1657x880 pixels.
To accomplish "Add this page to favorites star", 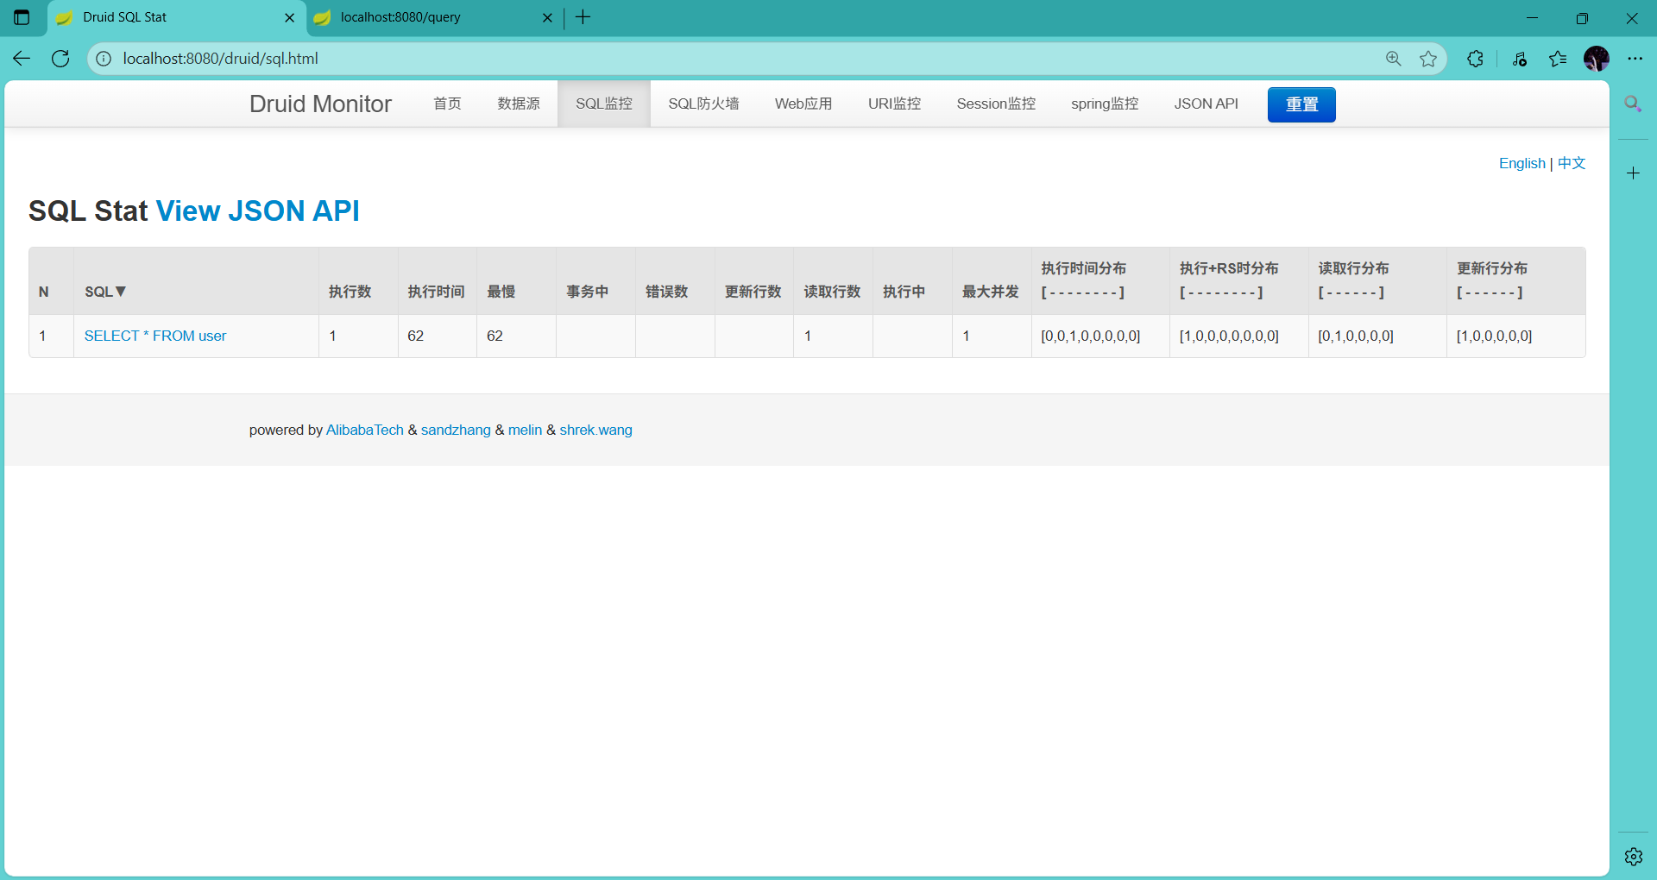I will [x=1428, y=59].
